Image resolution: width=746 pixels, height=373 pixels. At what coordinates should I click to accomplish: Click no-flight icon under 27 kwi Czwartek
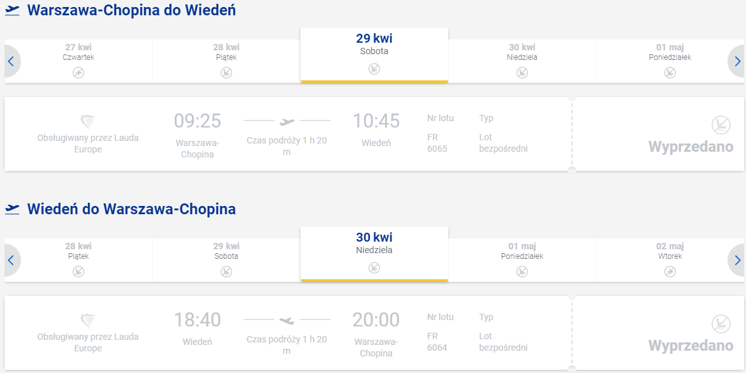pos(78,73)
